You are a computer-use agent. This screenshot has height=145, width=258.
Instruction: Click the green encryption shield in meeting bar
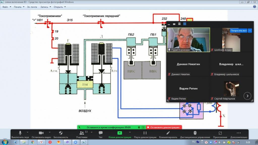[x=139, y=127]
